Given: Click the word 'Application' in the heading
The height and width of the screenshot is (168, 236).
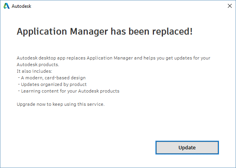Looking at the screenshot, I should click(42, 31).
